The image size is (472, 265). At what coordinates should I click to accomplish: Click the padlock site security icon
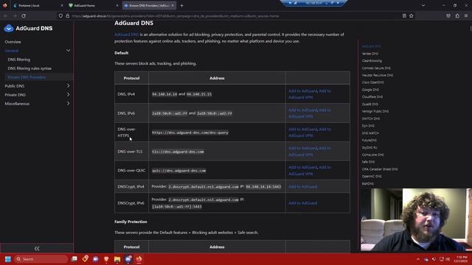point(67,16)
